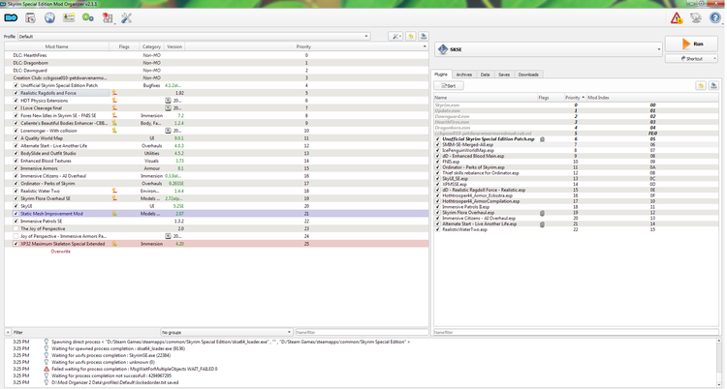
Task: Click flag icon on Static Mesh Improvement Mod
Action: pyautogui.click(x=114, y=214)
